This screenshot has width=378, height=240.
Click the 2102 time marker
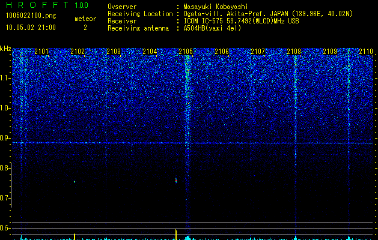pos(78,52)
